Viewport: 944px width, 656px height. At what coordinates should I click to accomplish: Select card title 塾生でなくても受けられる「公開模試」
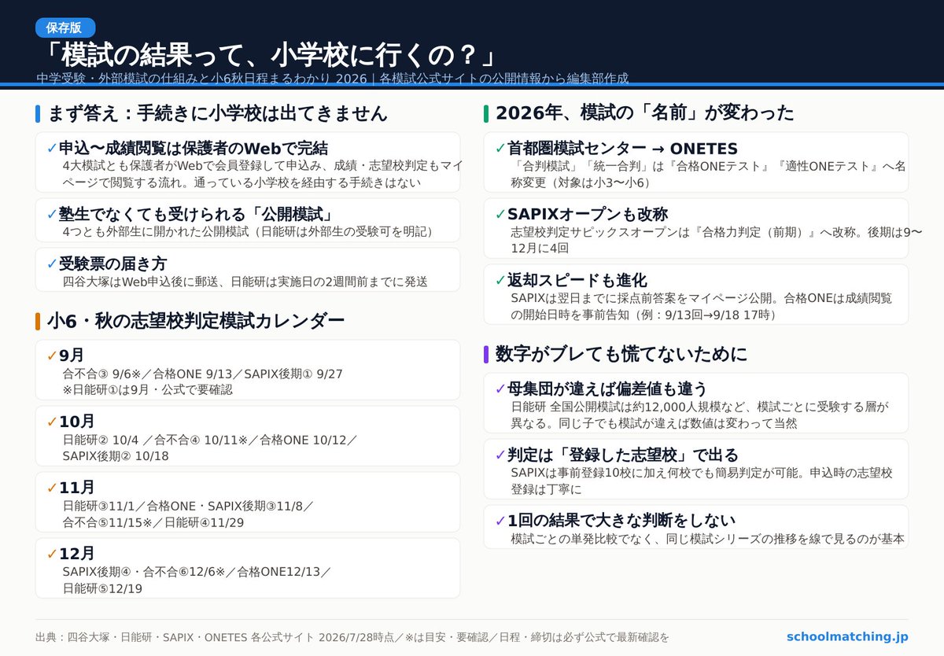point(195,215)
